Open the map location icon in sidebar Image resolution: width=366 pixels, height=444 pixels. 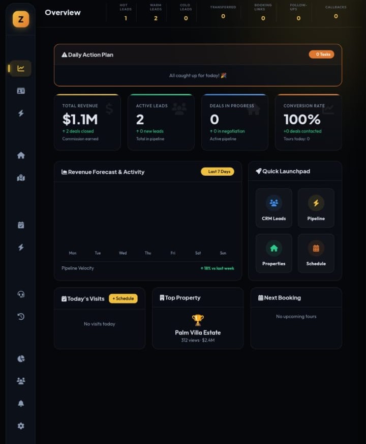tap(21, 178)
